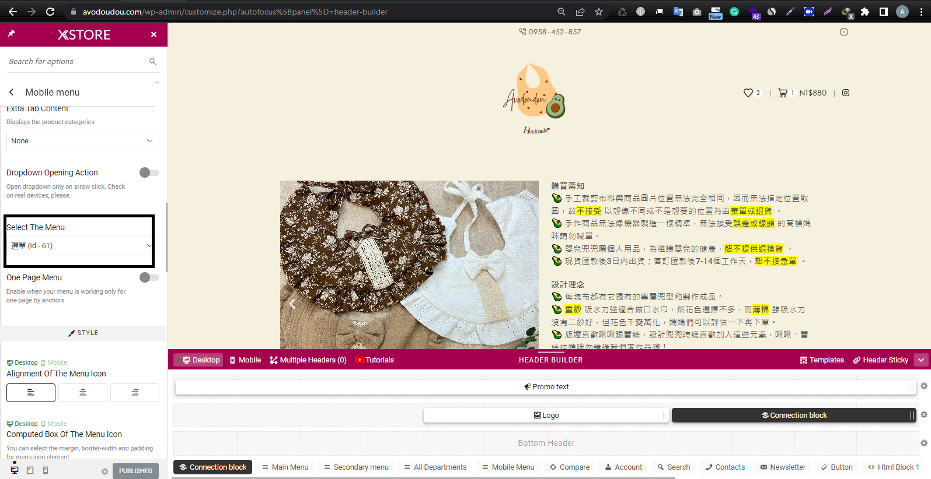The height and width of the screenshot is (479, 931).
Task: Click the Instagram icon in the preview header
Action: click(846, 93)
